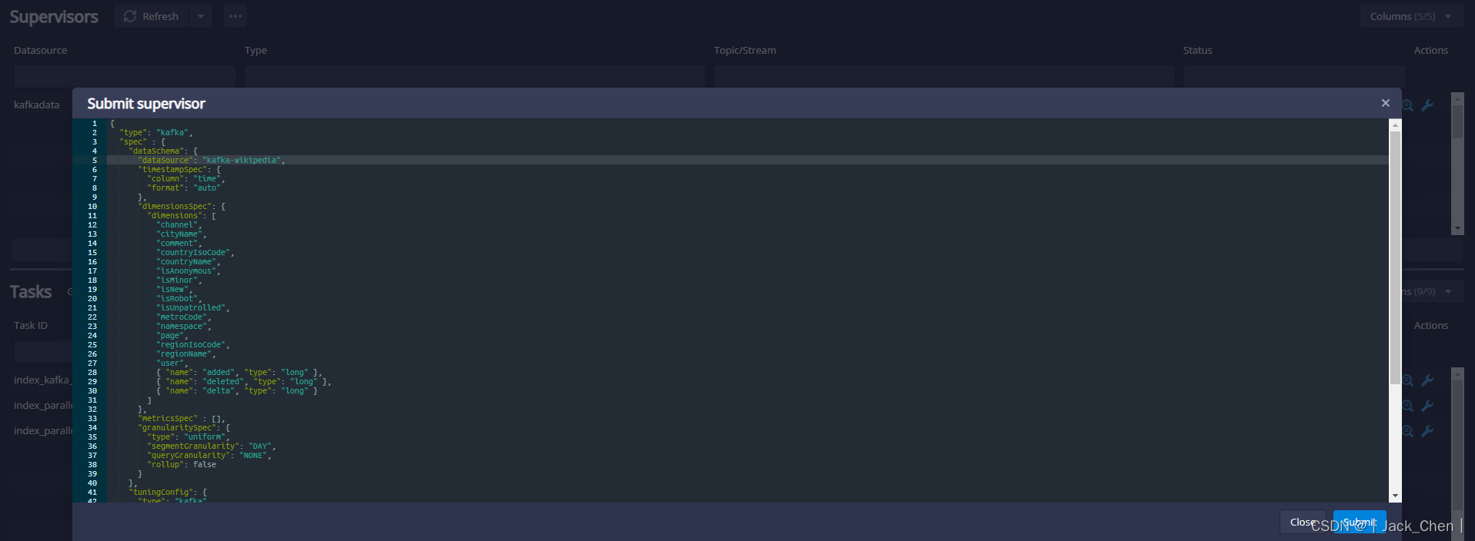Refresh the Supervisors list
This screenshot has height=541, width=1475.
coord(152,16)
